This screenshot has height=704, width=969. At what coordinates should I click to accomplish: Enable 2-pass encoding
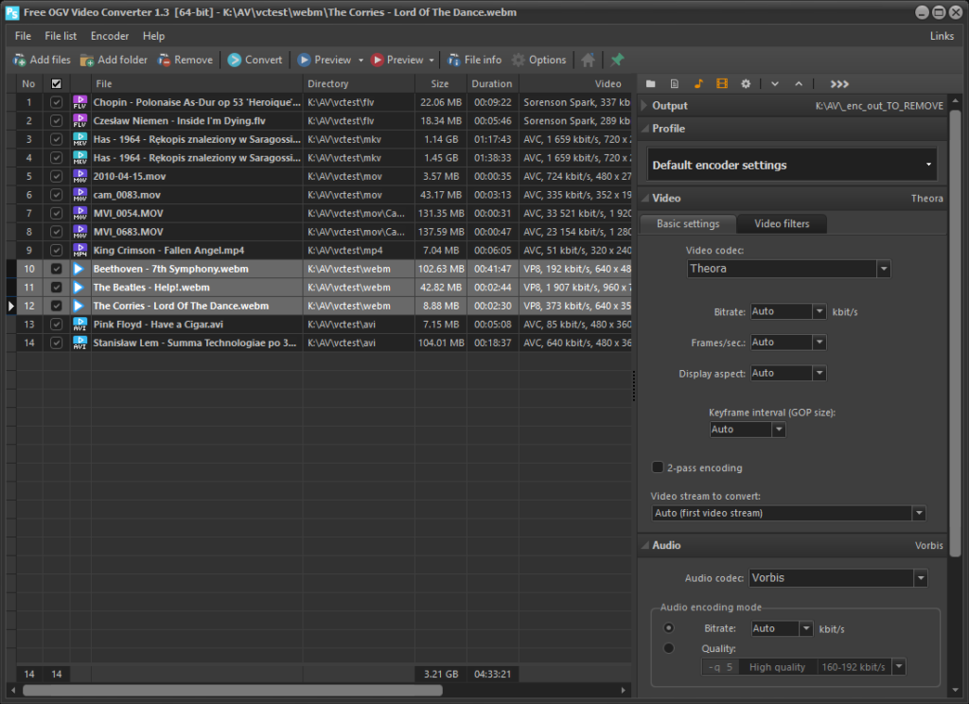pos(658,466)
